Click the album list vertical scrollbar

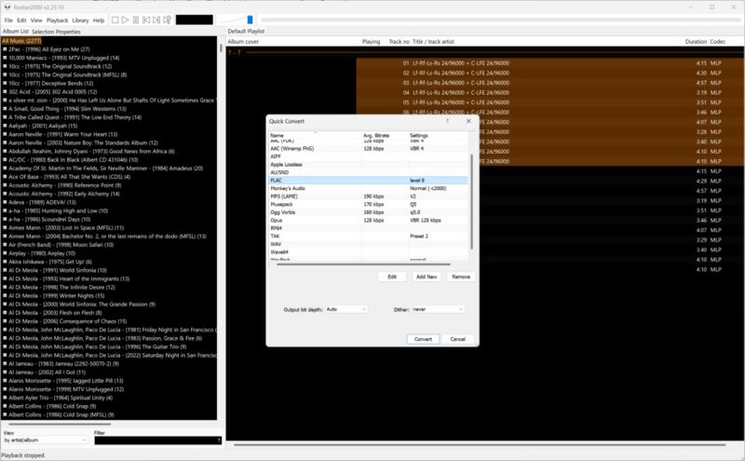221,47
